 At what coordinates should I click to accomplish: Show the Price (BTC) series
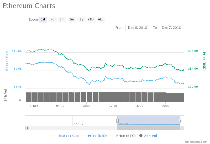123,136
